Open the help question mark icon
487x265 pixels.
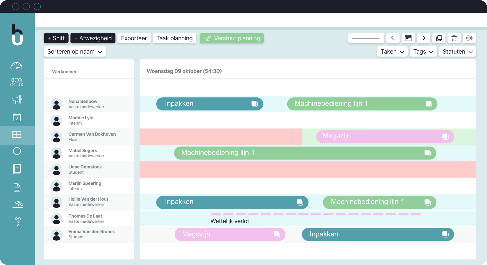(18, 221)
